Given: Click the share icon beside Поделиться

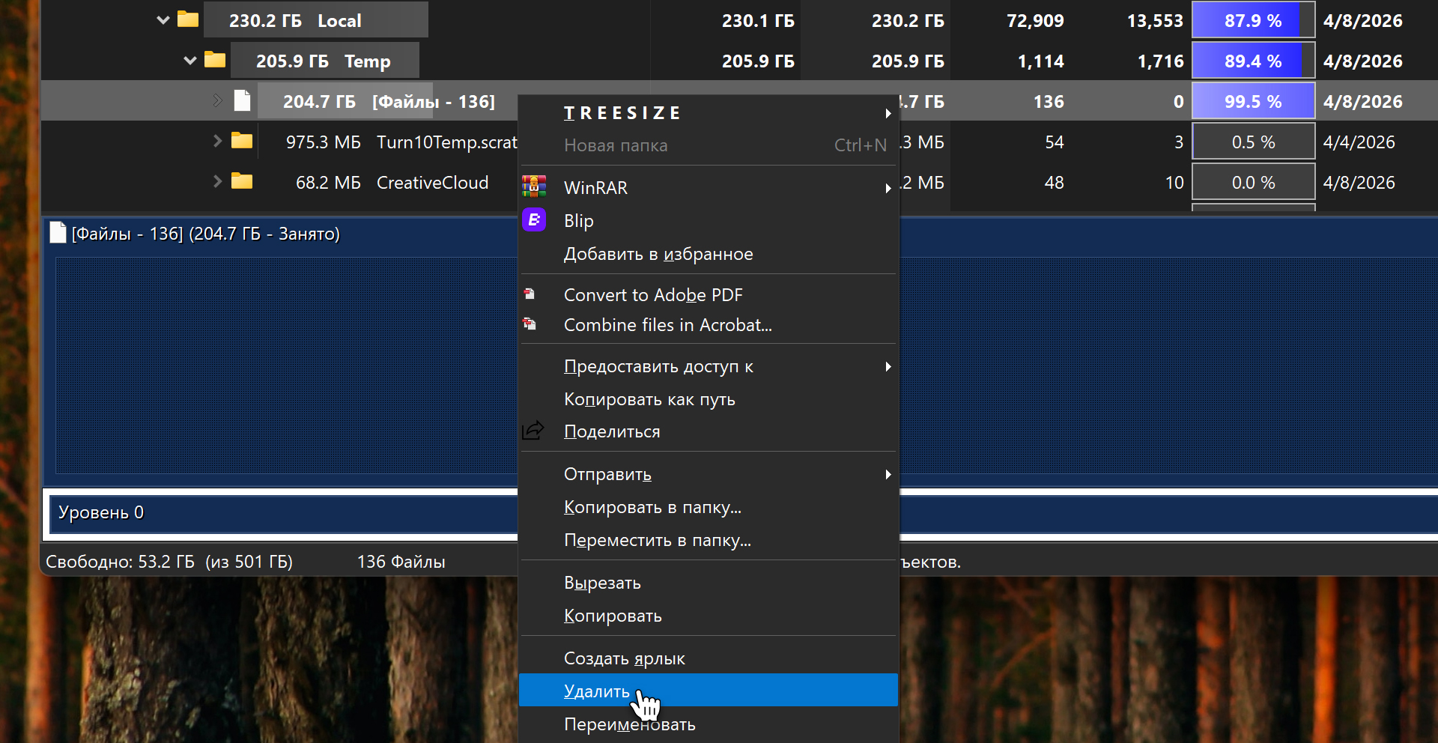Looking at the screenshot, I should click(533, 431).
